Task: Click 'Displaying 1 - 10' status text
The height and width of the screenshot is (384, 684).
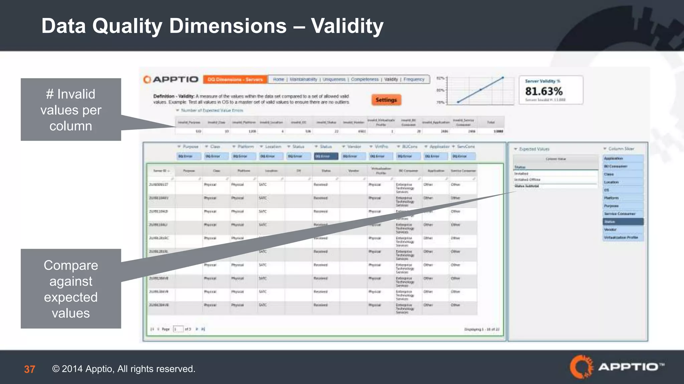Action: [482, 329]
